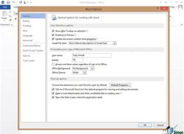Select Customize Ribbon category
Image resolution: width=184 pixels, height=134 pixels.
[x=33, y=46]
